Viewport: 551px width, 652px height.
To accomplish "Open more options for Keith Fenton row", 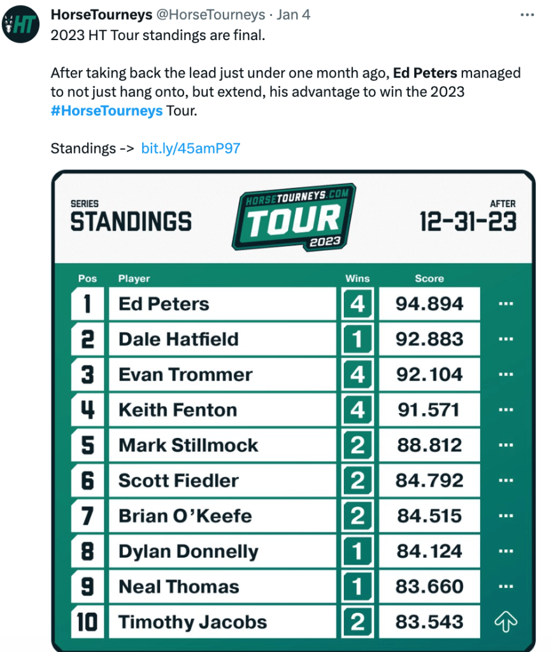I will 506,410.
